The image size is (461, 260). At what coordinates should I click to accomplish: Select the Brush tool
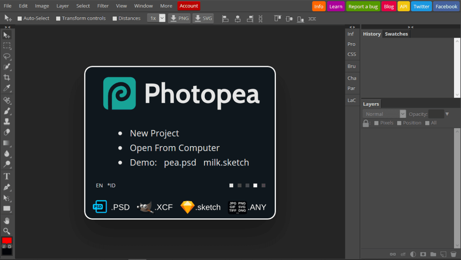(x=7, y=111)
